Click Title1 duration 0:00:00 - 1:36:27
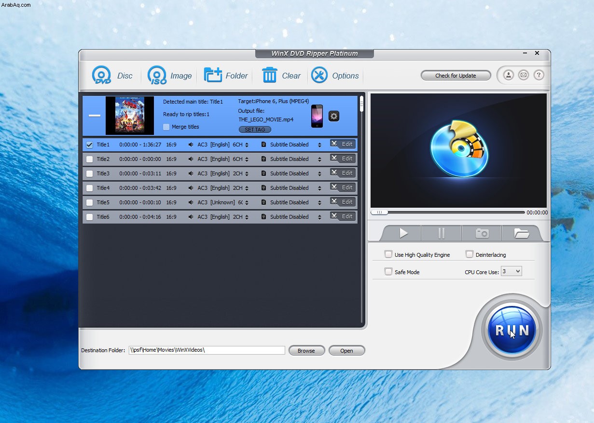This screenshot has width=594, height=423. coord(140,145)
